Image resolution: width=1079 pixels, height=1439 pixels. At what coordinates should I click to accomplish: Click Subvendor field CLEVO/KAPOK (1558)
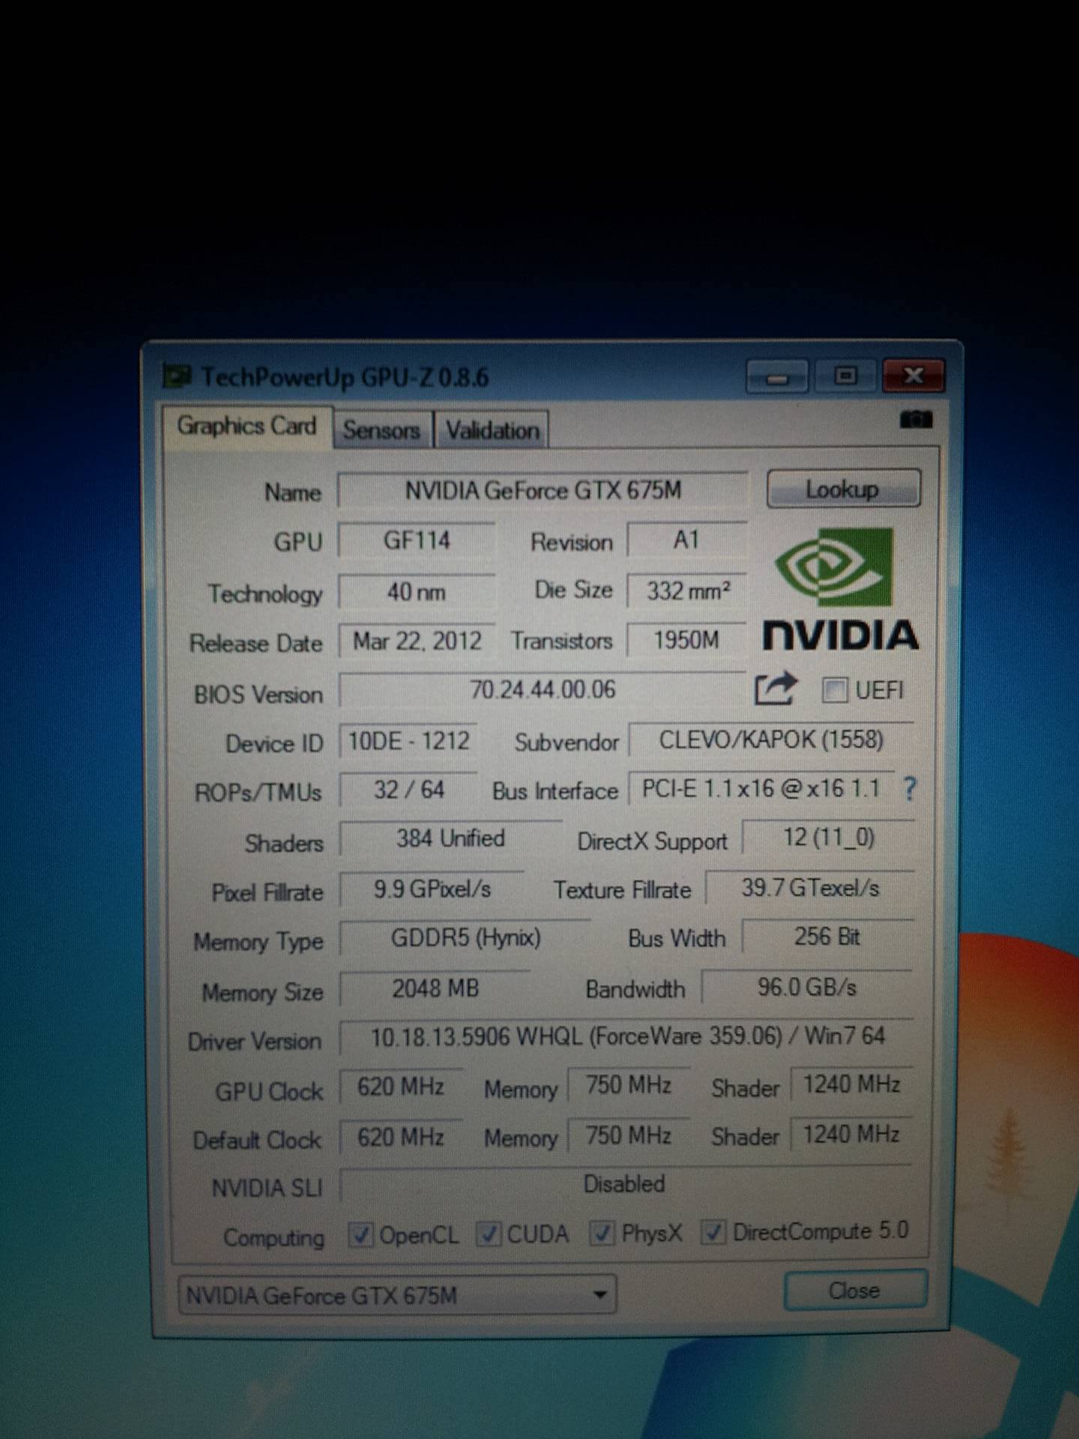click(771, 740)
